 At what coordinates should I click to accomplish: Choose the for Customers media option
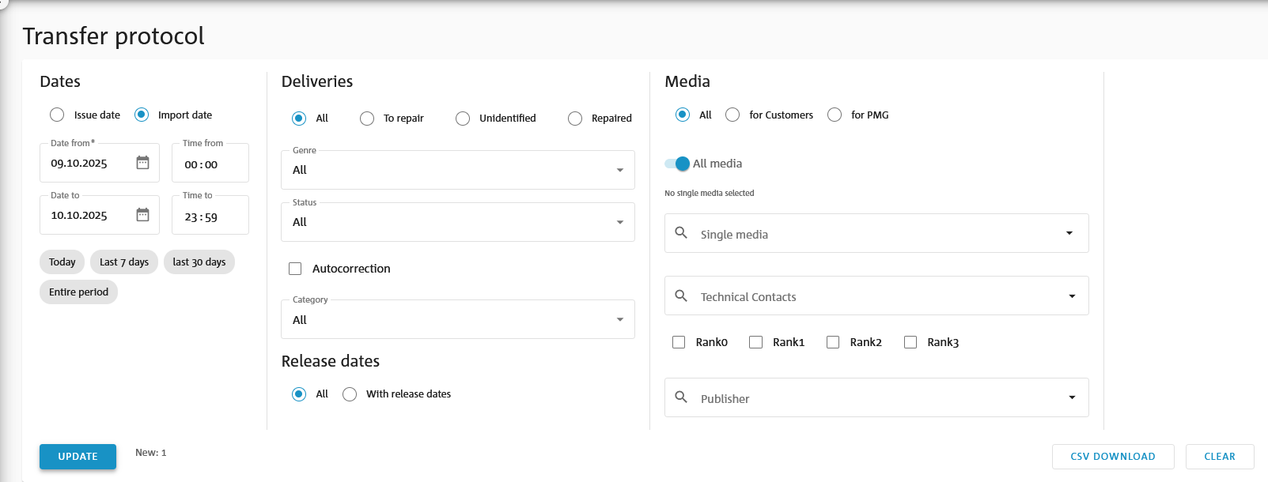click(733, 115)
